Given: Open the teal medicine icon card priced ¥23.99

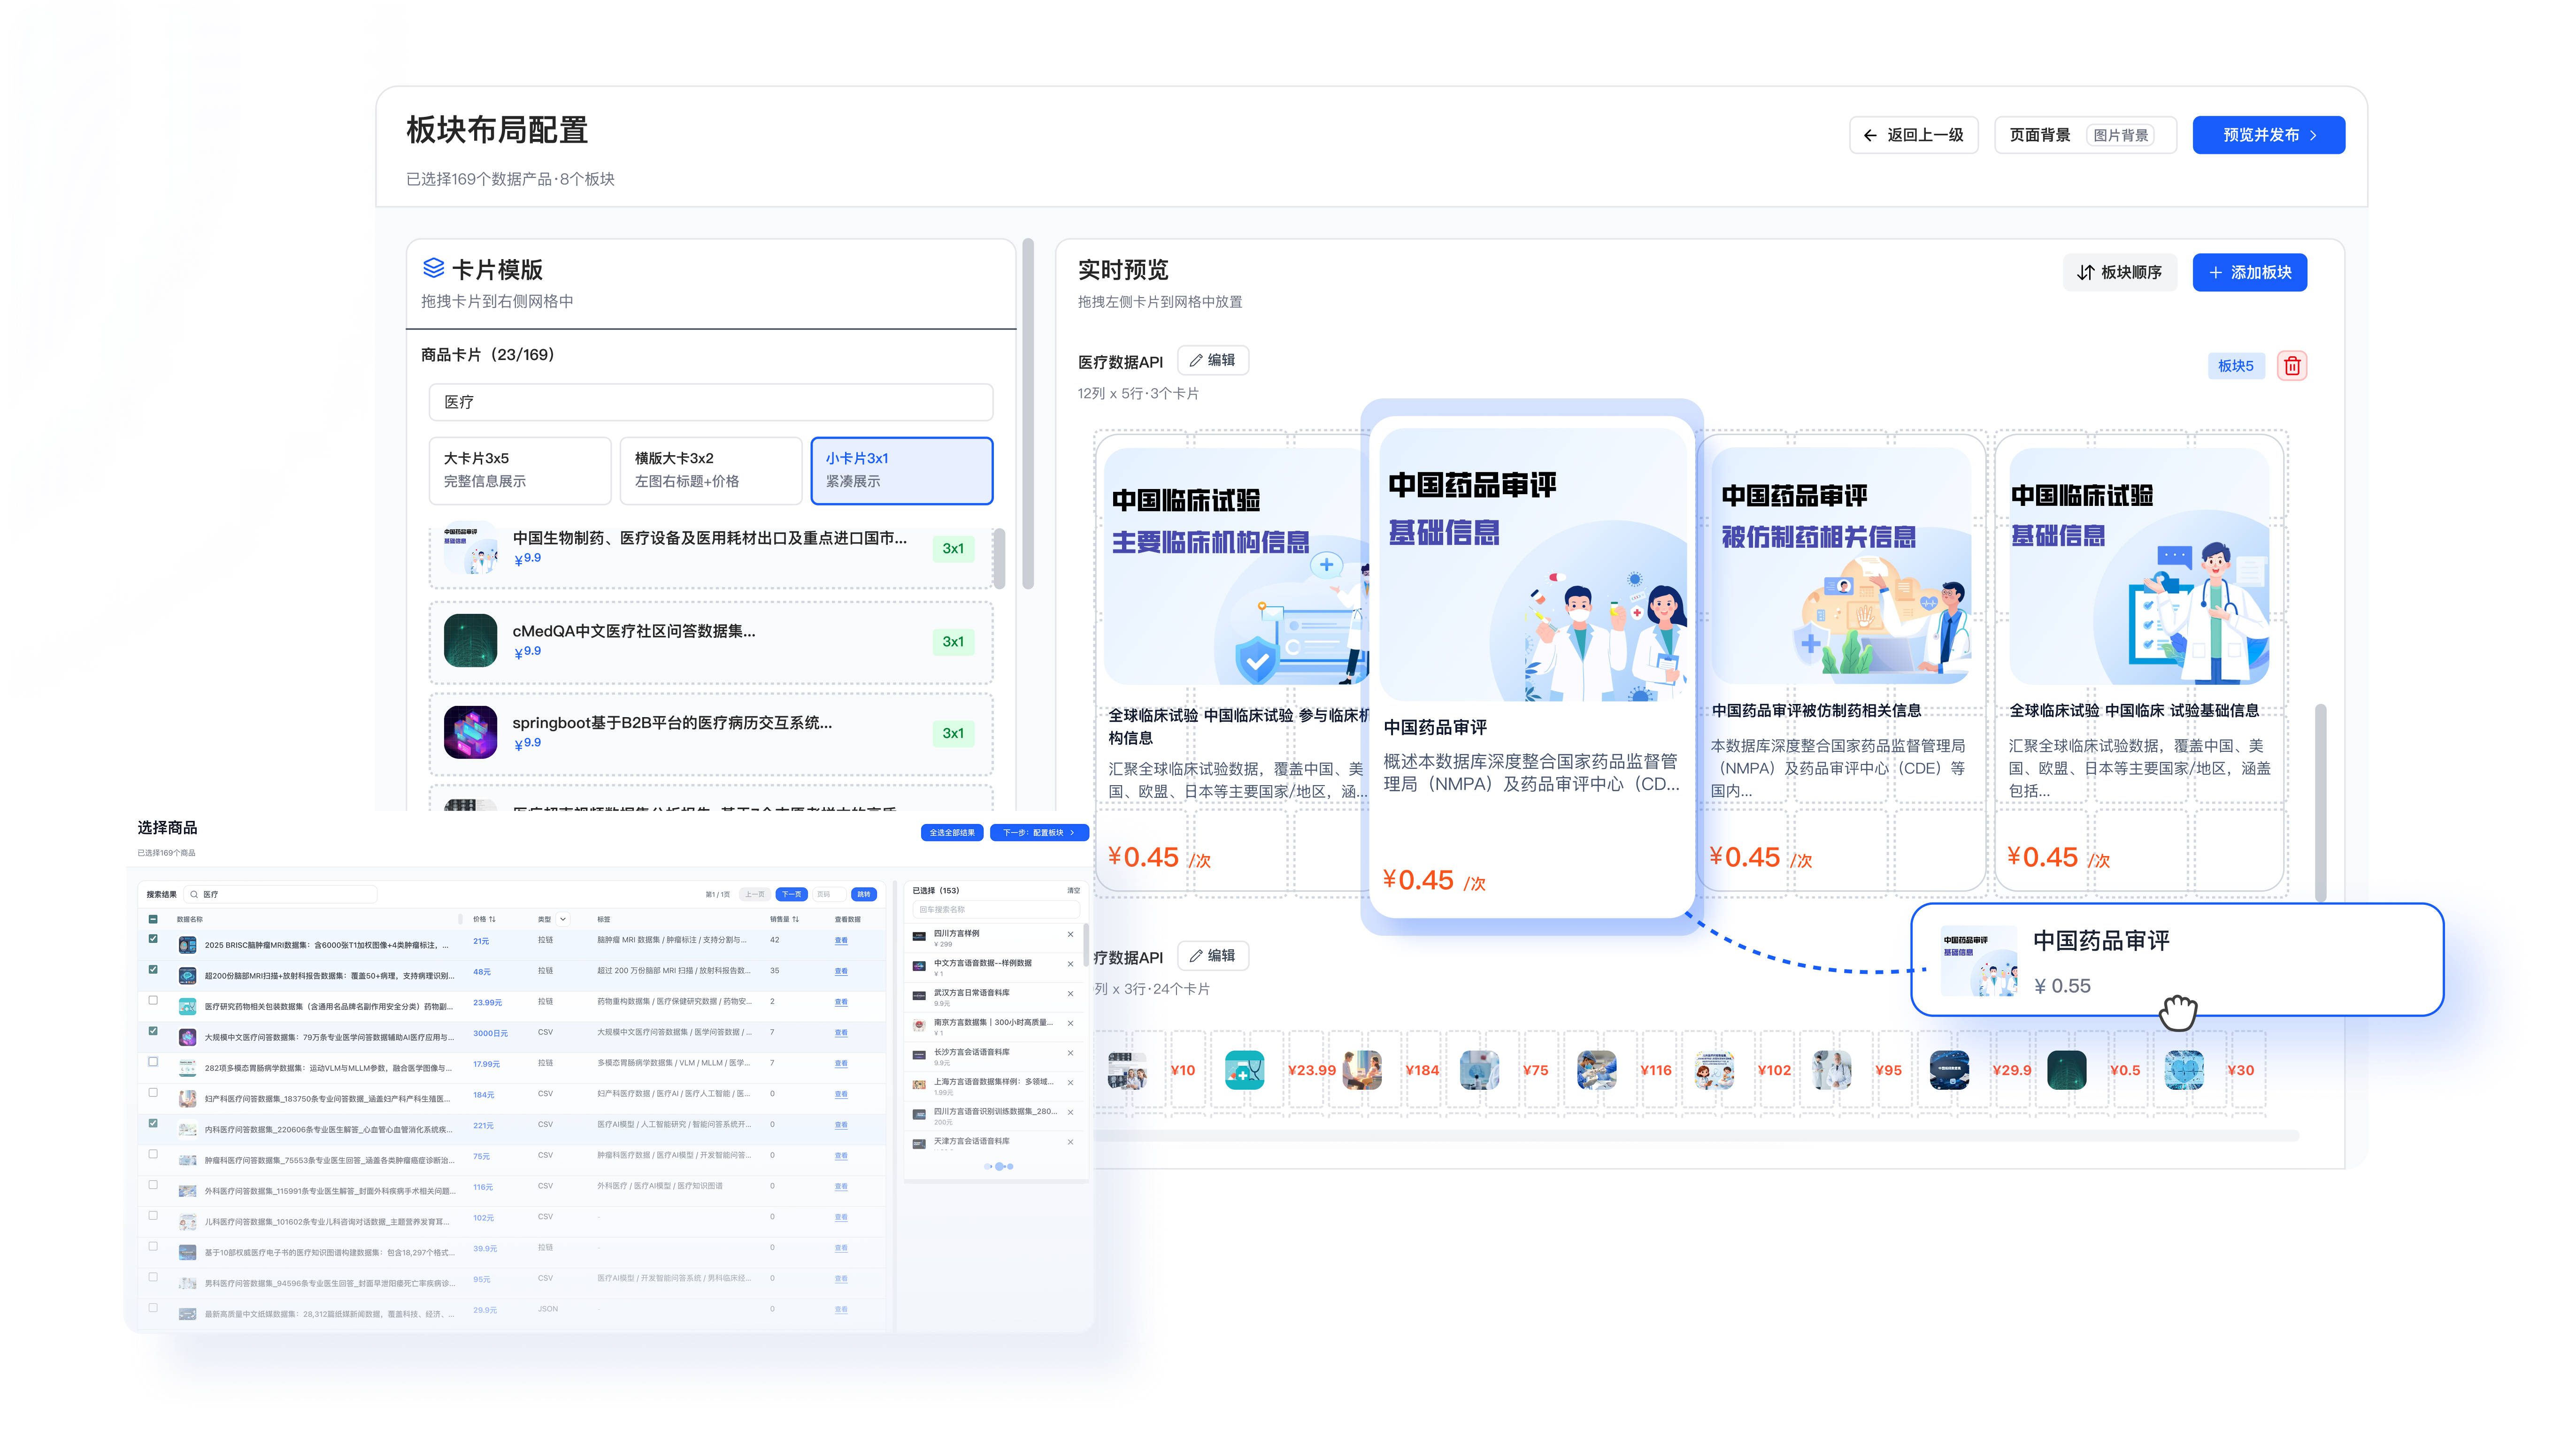Looking at the screenshot, I should pyautogui.click(x=1244, y=1070).
